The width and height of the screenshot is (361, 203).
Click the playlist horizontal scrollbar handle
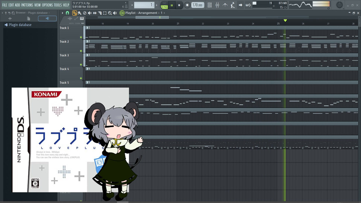[x=152, y=17]
